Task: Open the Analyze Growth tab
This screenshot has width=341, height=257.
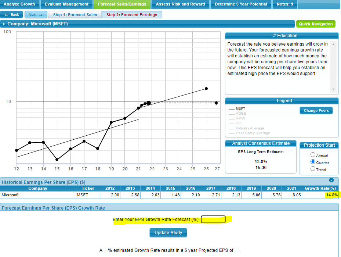Action: pyautogui.click(x=19, y=4)
